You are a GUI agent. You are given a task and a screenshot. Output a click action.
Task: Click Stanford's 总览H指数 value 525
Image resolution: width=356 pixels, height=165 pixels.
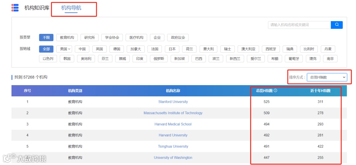click(267, 102)
